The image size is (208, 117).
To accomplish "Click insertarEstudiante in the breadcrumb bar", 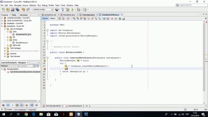I will coord(75,106).
